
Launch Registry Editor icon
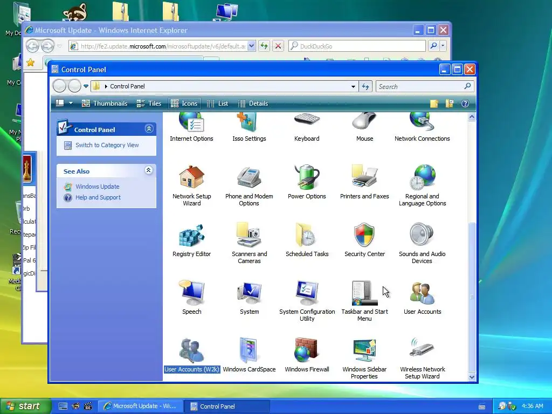(191, 240)
